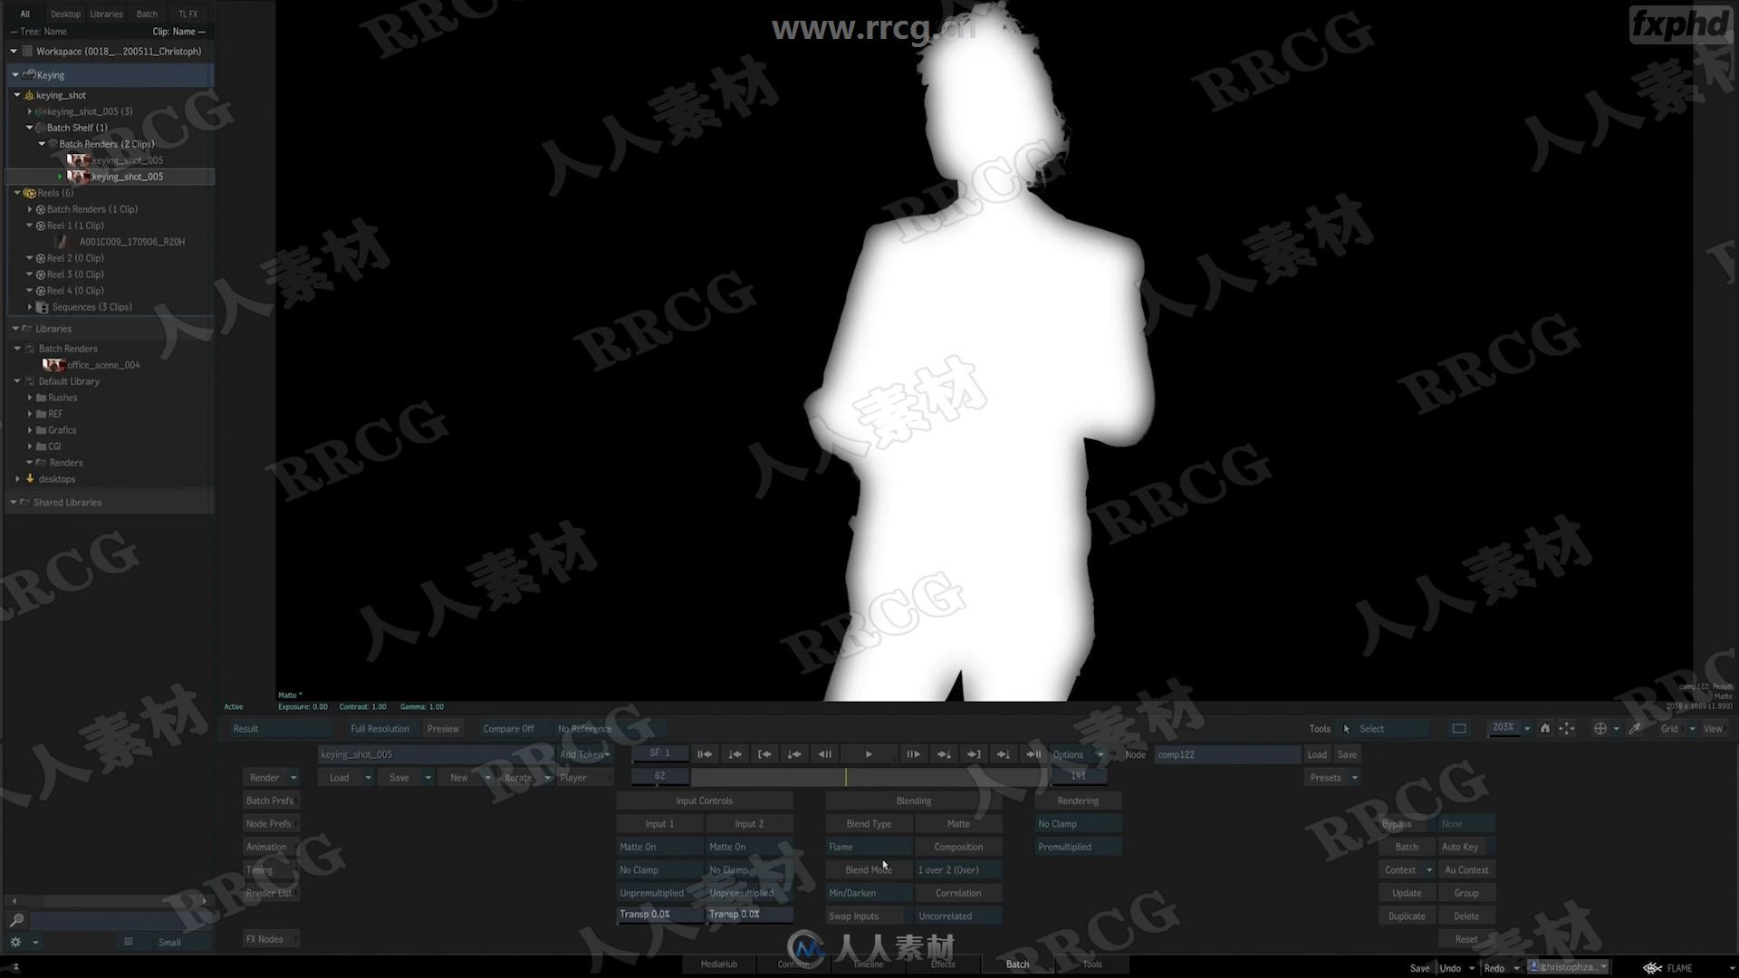Viewport: 1739px width, 978px height.
Task: Select the Swap Inputs icon
Action: (853, 915)
